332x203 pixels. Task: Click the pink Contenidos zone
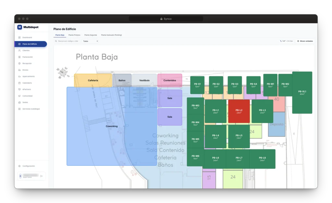[170, 80]
